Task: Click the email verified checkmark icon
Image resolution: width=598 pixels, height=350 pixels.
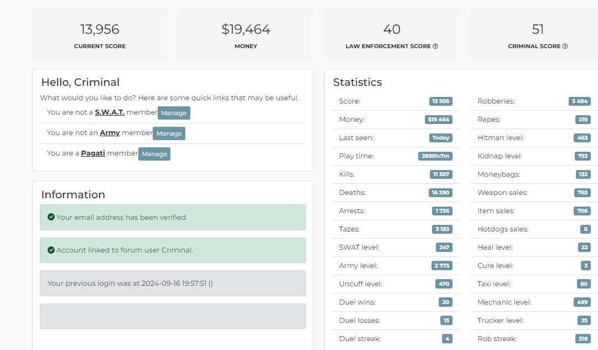Action: (51, 217)
